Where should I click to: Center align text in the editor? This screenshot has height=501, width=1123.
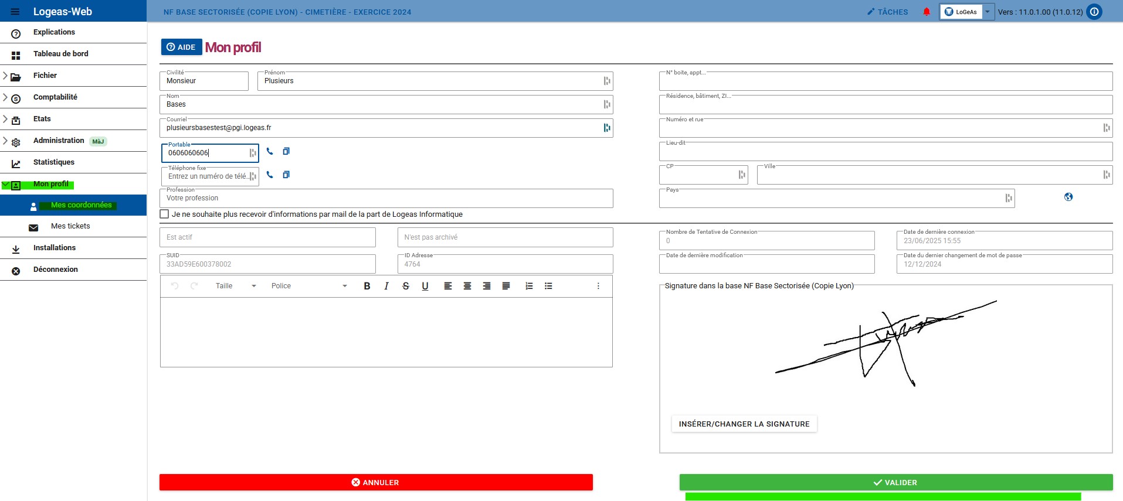tap(467, 286)
